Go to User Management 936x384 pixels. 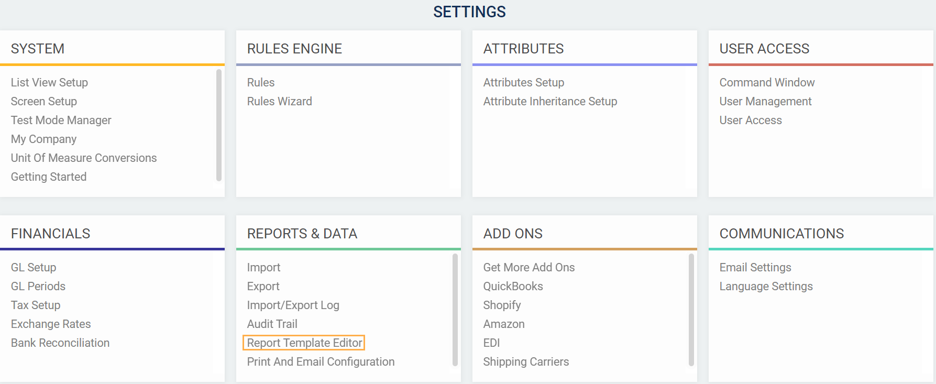pyautogui.click(x=765, y=101)
